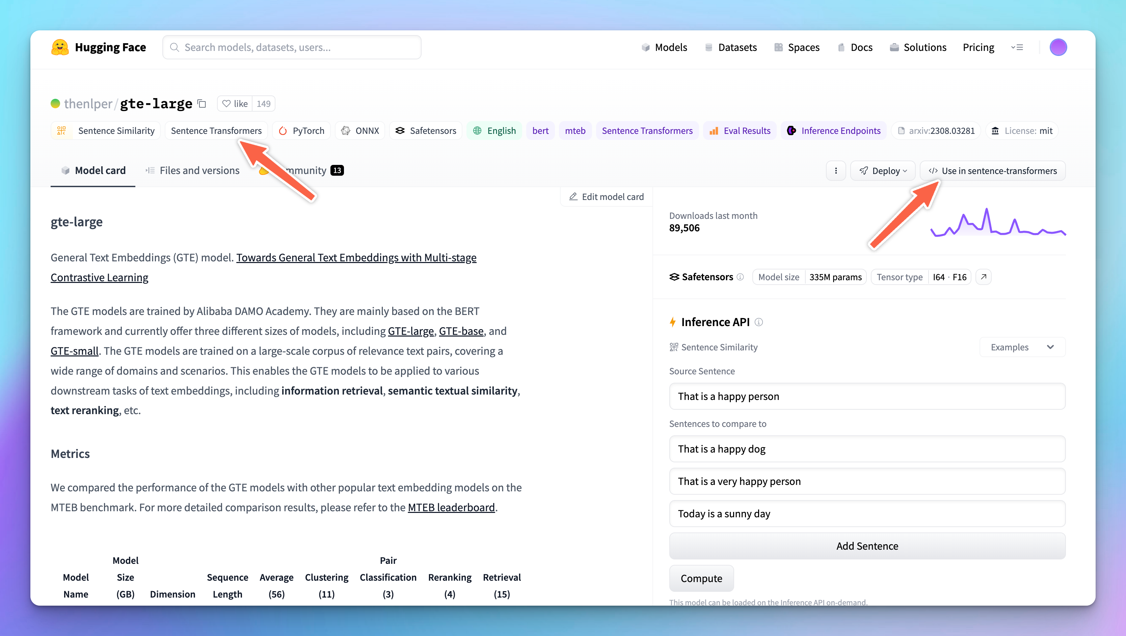Open Safetensors external viewer arrow icon
This screenshot has height=636, width=1126.
click(x=983, y=277)
